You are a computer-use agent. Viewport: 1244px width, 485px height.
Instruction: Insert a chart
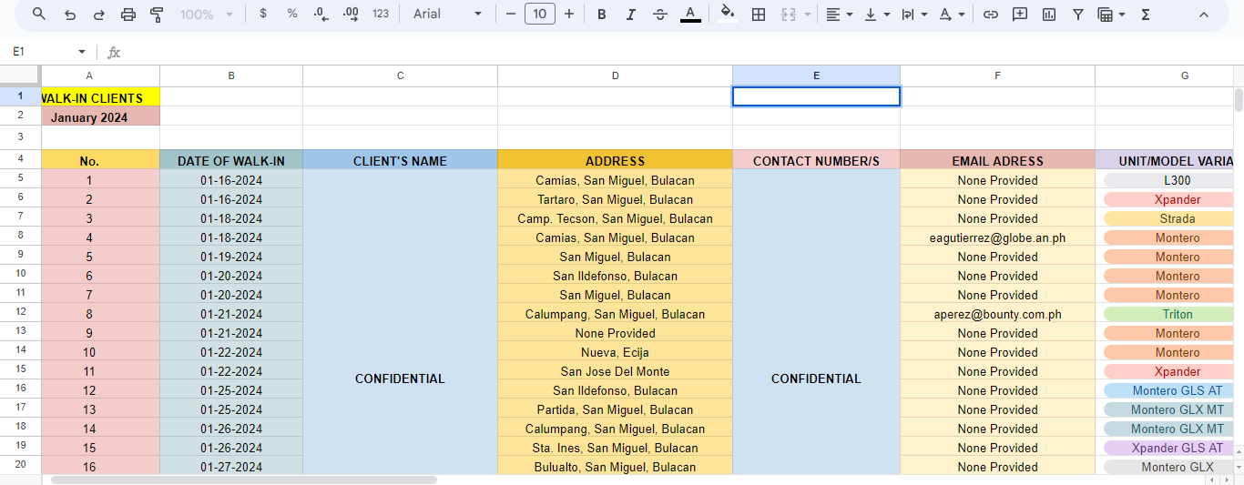click(x=1049, y=15)
